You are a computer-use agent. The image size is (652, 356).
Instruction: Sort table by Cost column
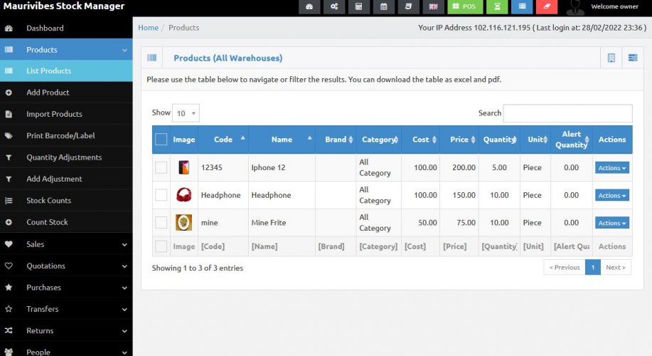[420, 140]
